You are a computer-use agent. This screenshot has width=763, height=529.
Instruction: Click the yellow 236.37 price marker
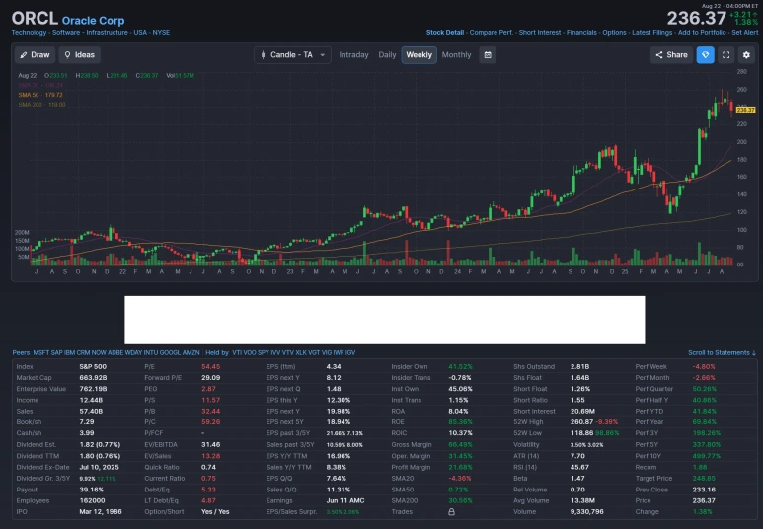coord(745,110)
